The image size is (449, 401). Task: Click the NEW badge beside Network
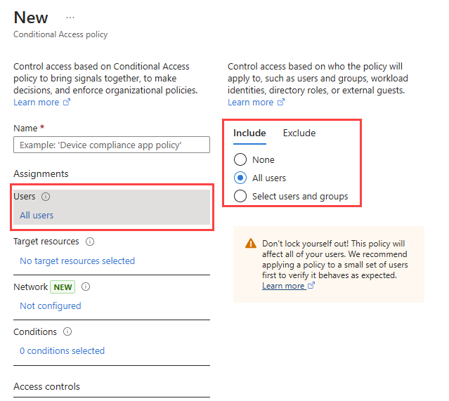point(63,287)
